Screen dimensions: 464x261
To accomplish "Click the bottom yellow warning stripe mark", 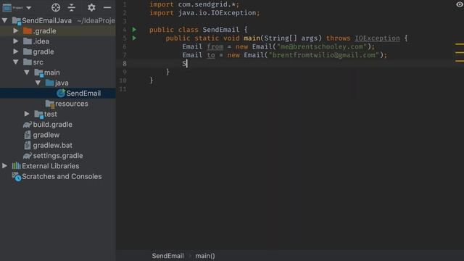I will pyautogui.click(x=460, y=61).
